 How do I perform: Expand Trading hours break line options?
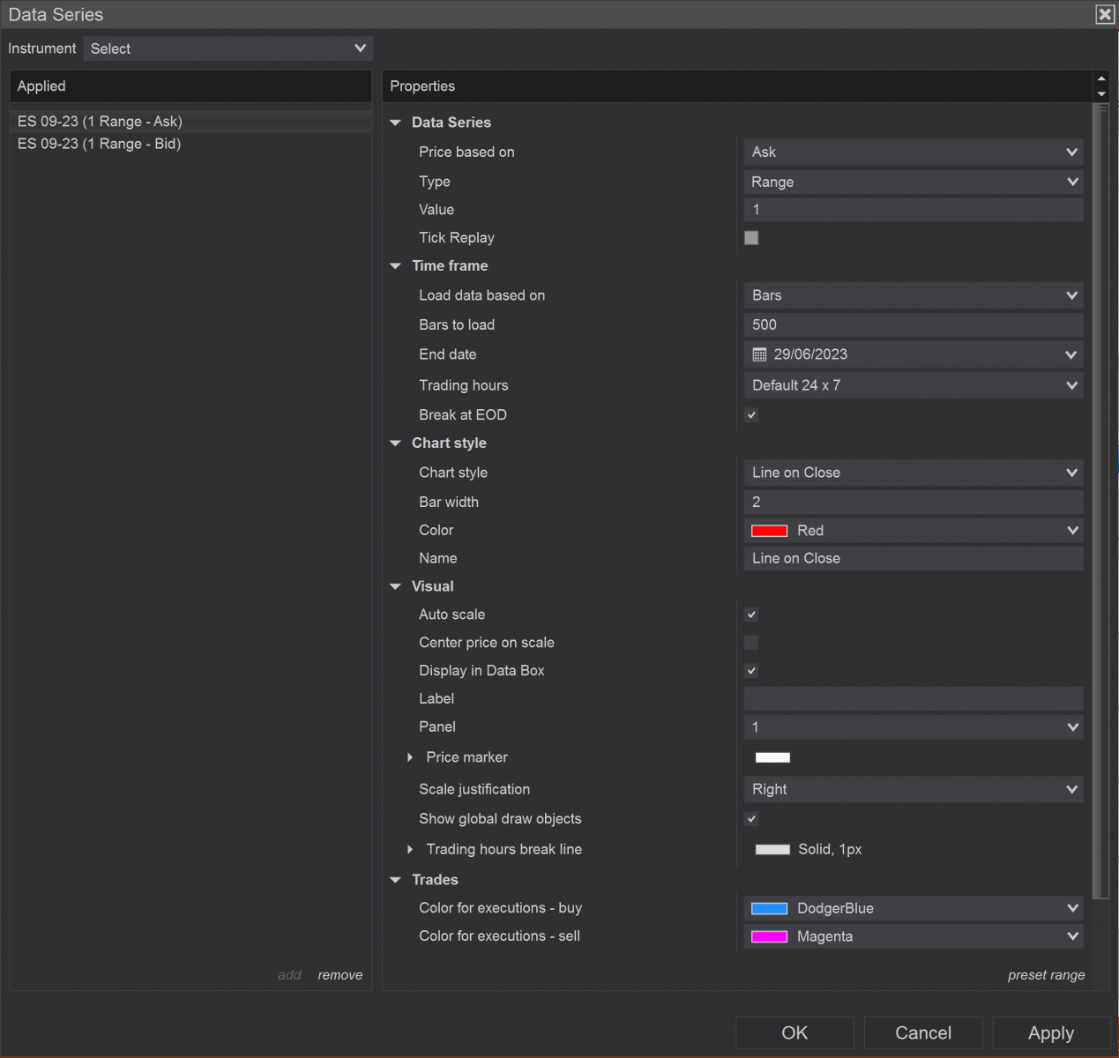(410, 849)
